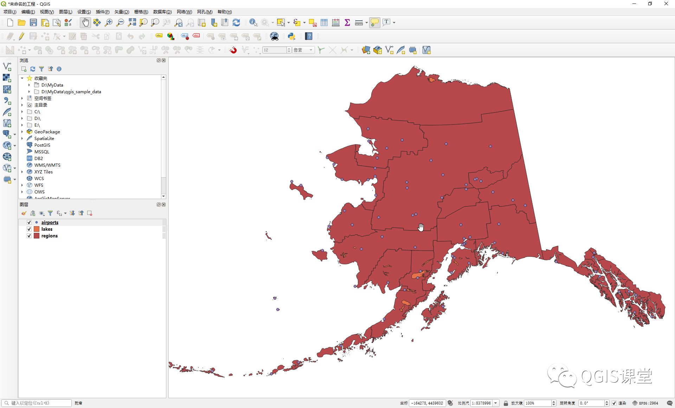Click the regions layer red color swatch

coord(37,236)
